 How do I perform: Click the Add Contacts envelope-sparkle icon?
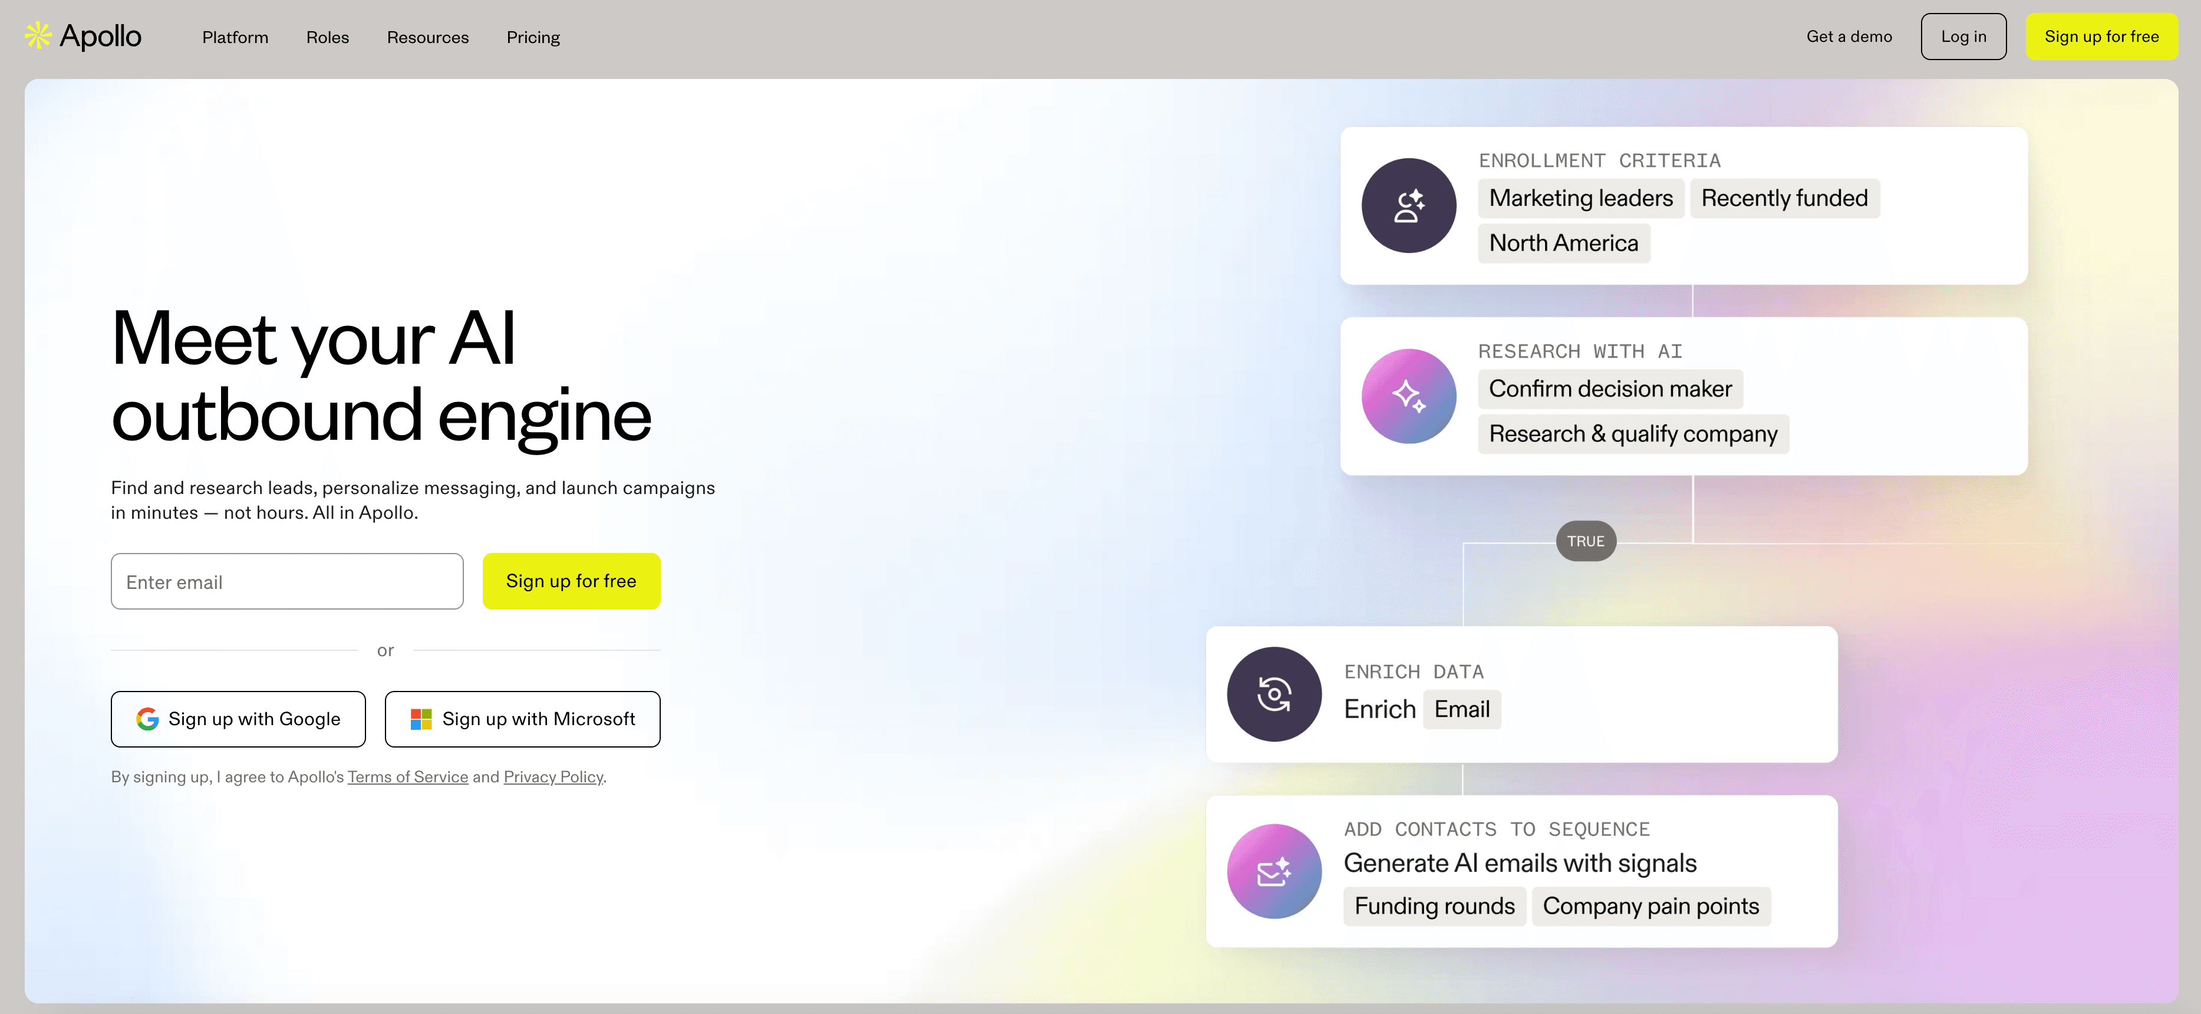click(1274, 871)
